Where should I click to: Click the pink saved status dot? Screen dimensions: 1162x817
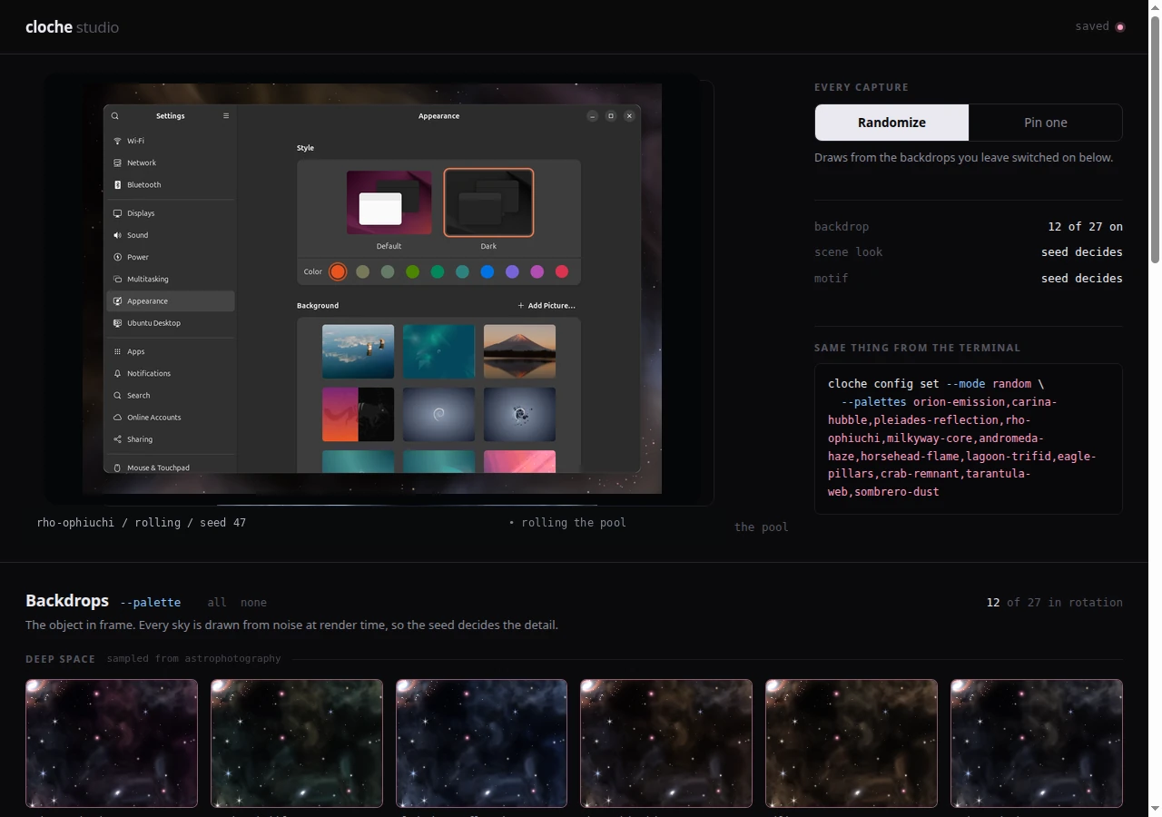(x=1119, y=26)
